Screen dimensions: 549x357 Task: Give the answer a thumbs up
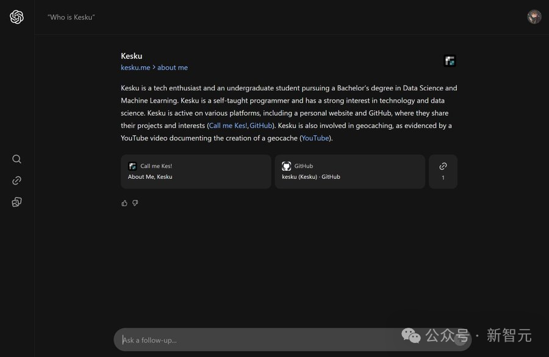coord(124,203)
